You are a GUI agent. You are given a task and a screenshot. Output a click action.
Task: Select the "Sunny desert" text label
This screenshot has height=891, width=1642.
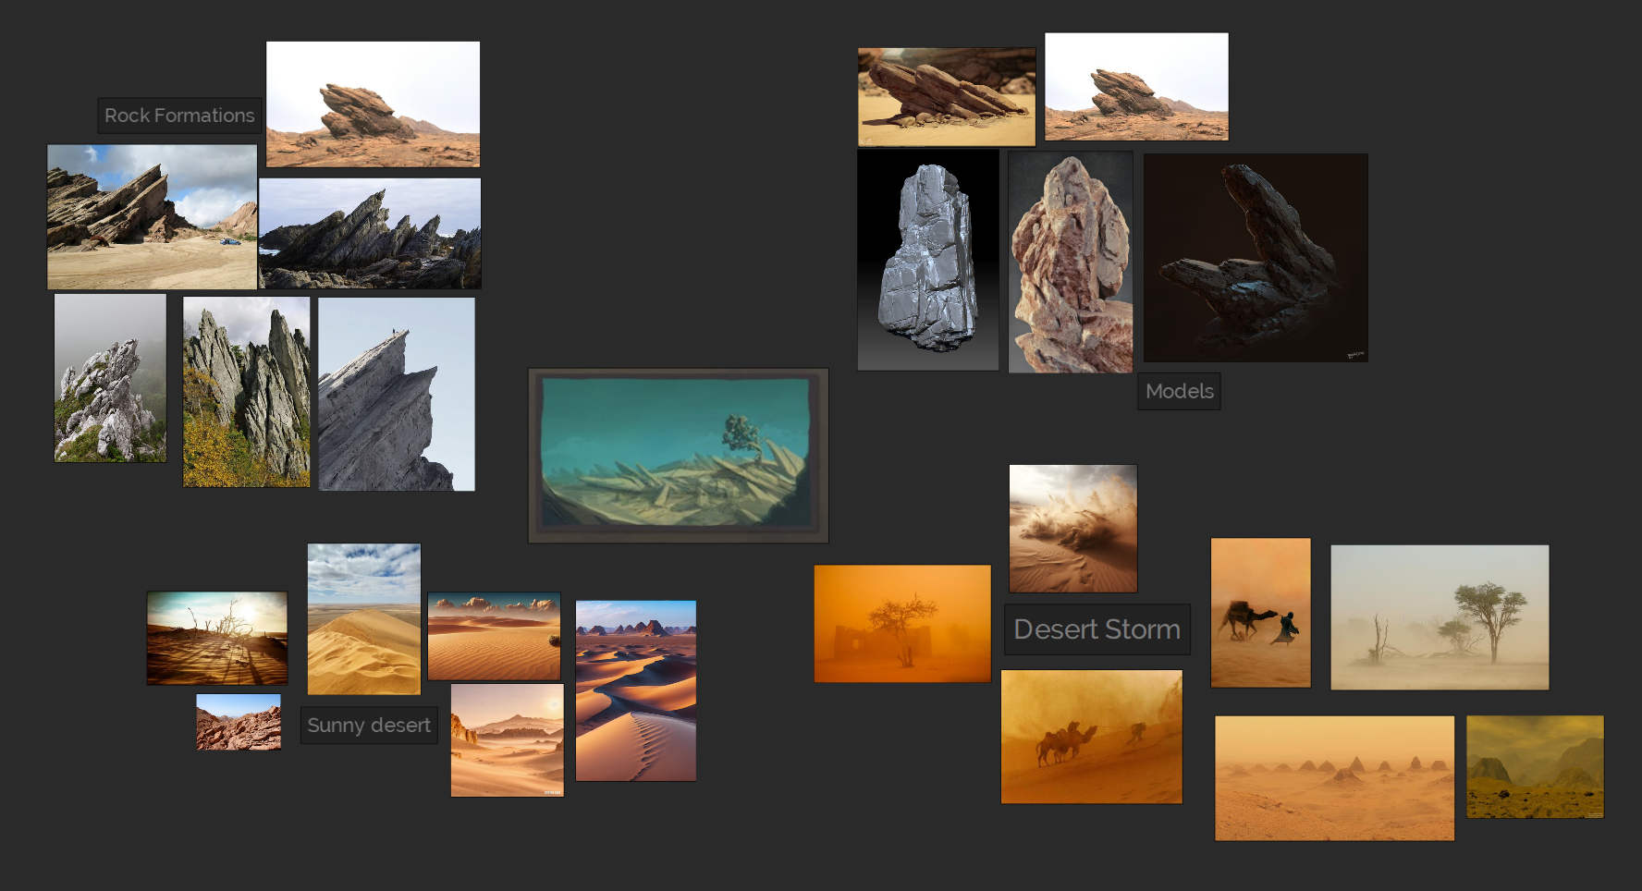click(368, 726)
